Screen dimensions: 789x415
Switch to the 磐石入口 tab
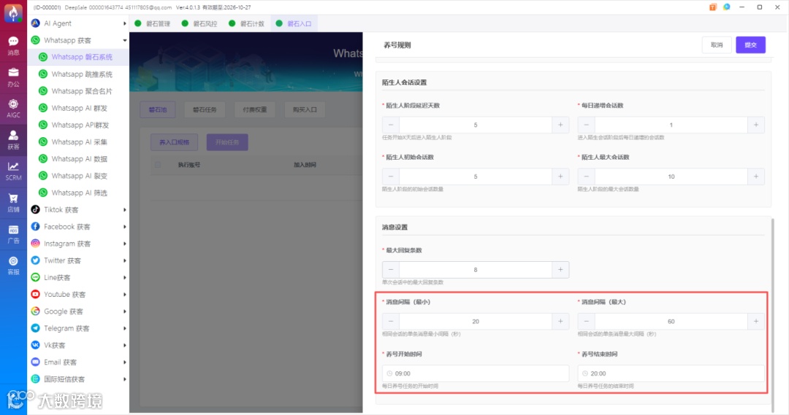(x=294, y=23)
